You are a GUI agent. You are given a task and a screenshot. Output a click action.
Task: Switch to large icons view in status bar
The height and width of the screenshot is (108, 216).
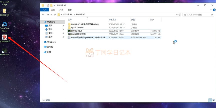[x=214, y=100]
